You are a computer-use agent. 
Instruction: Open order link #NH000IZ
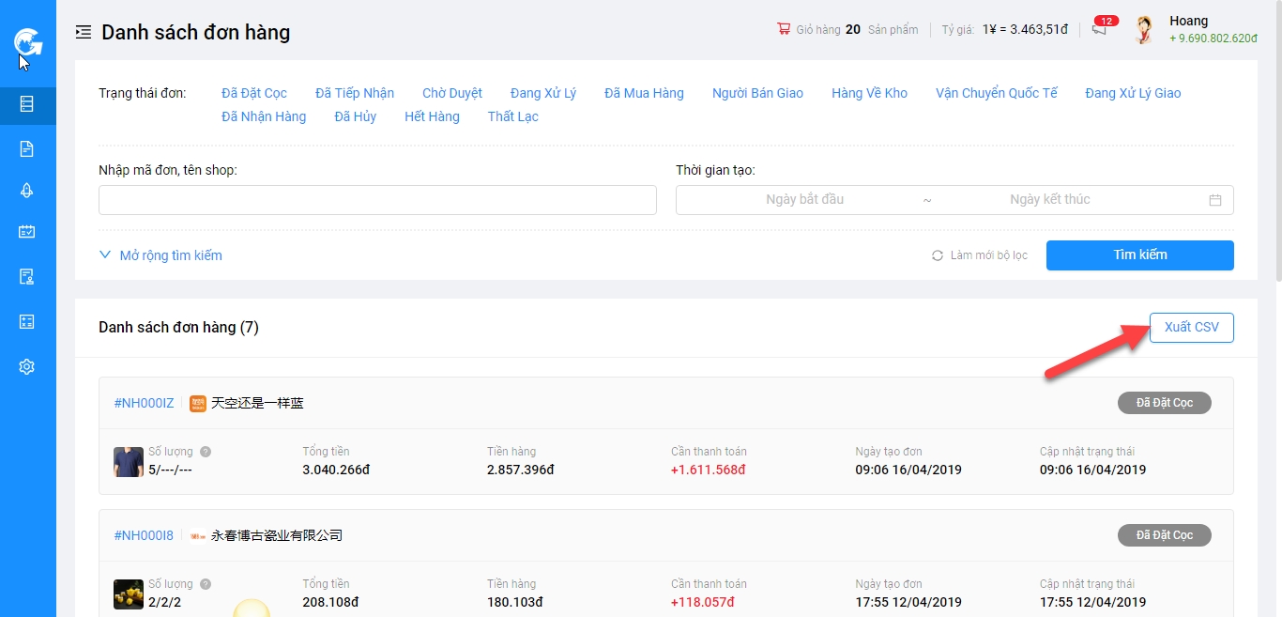[x=144, y=403]
